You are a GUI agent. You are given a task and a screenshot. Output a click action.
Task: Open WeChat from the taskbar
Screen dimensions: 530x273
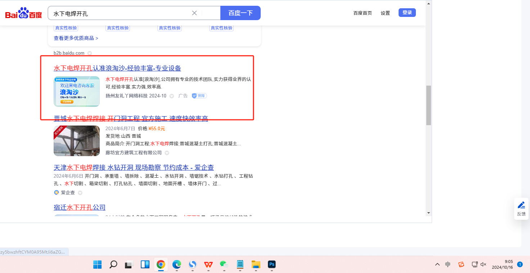pos(224,265)
